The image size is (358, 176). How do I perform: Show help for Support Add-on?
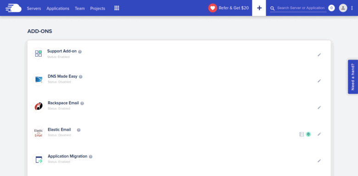pos(80,52)
